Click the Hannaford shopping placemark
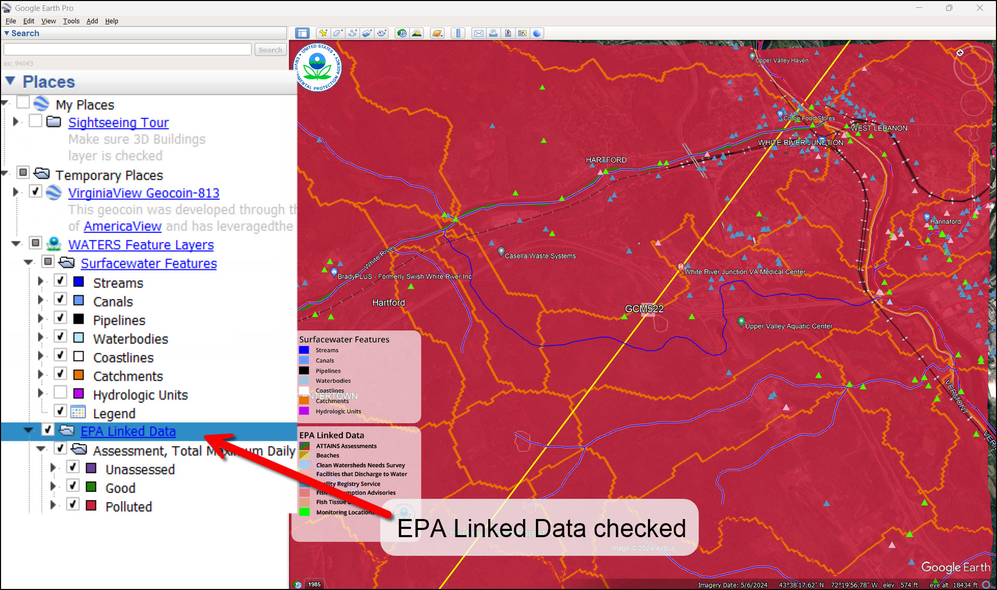997x590 pixels. coord(926,217)
